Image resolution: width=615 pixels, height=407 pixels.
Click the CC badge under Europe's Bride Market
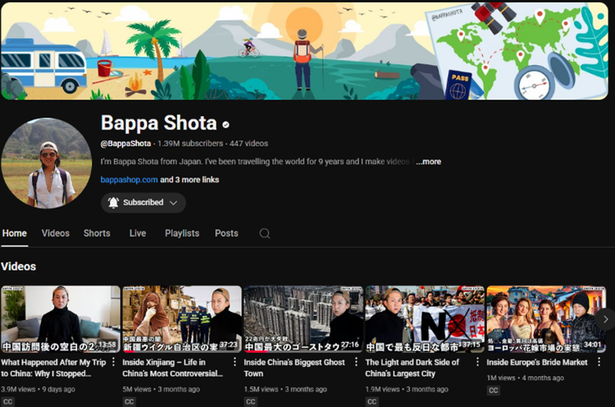tap(493, 391)
